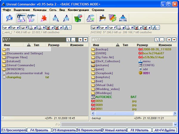
Task: Select drive h in right drive bar
Action: click(x=130, y=27)
